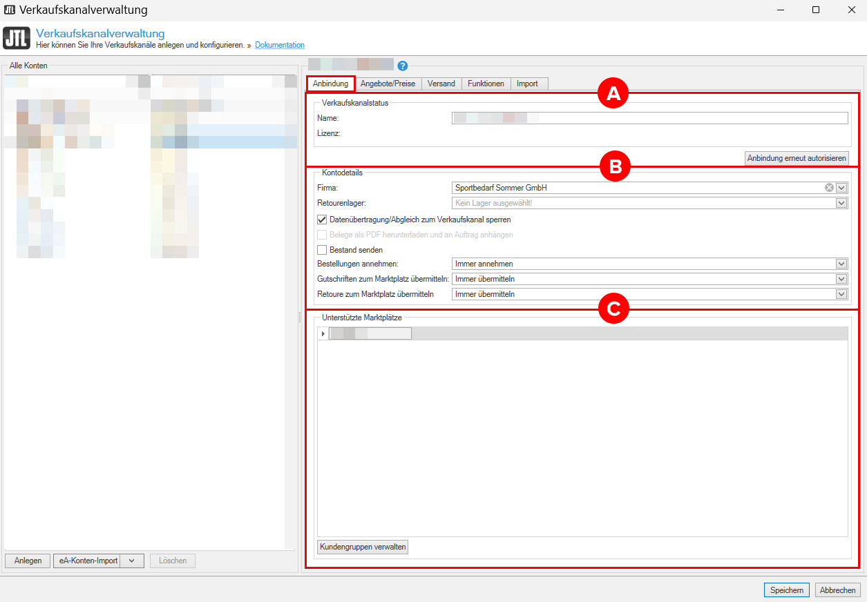Expand the Gutschriften zum Marktplatz übermitteln dropdown
The width and height of the screenshot is (867, 602).
pos(841,279)
